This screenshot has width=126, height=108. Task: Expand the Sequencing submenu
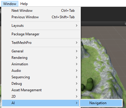pos(41,77)
